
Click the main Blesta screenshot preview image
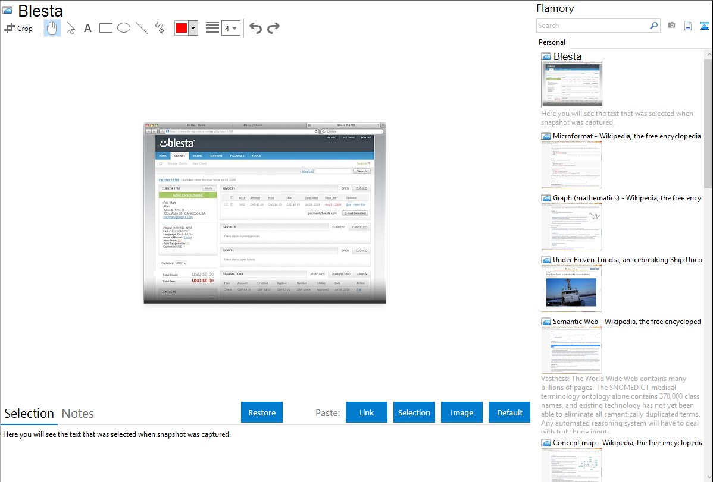coord(265,213)
